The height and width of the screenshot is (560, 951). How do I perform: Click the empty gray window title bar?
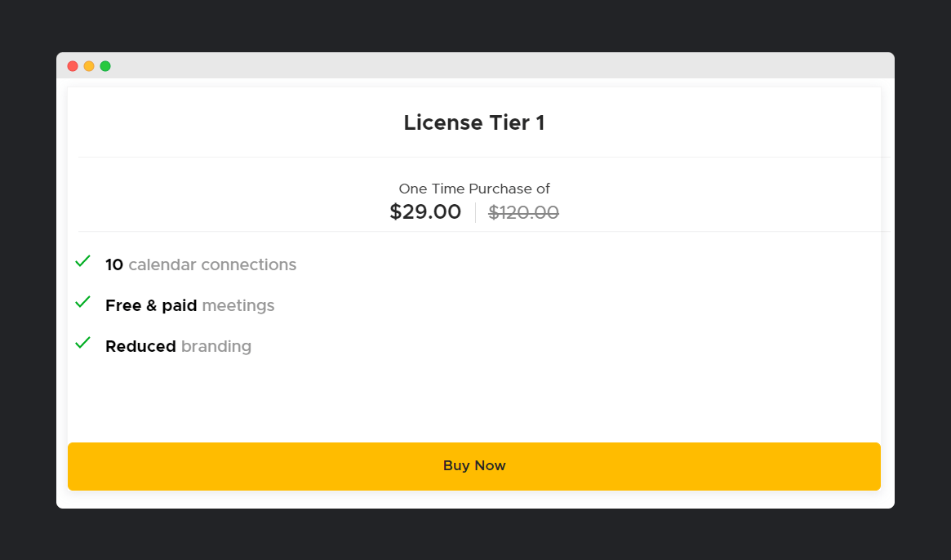tap(497, 65)
